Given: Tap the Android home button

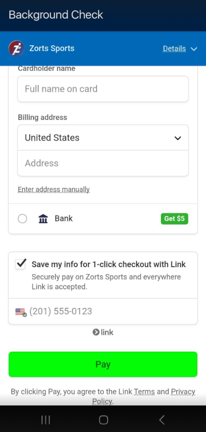Looking at the screenshot, I should [103, 420].
